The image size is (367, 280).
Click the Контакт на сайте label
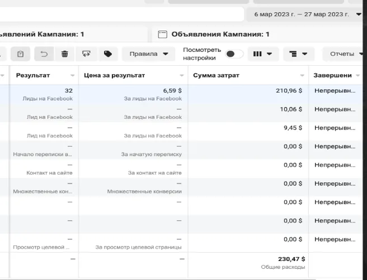coord(49,173)
